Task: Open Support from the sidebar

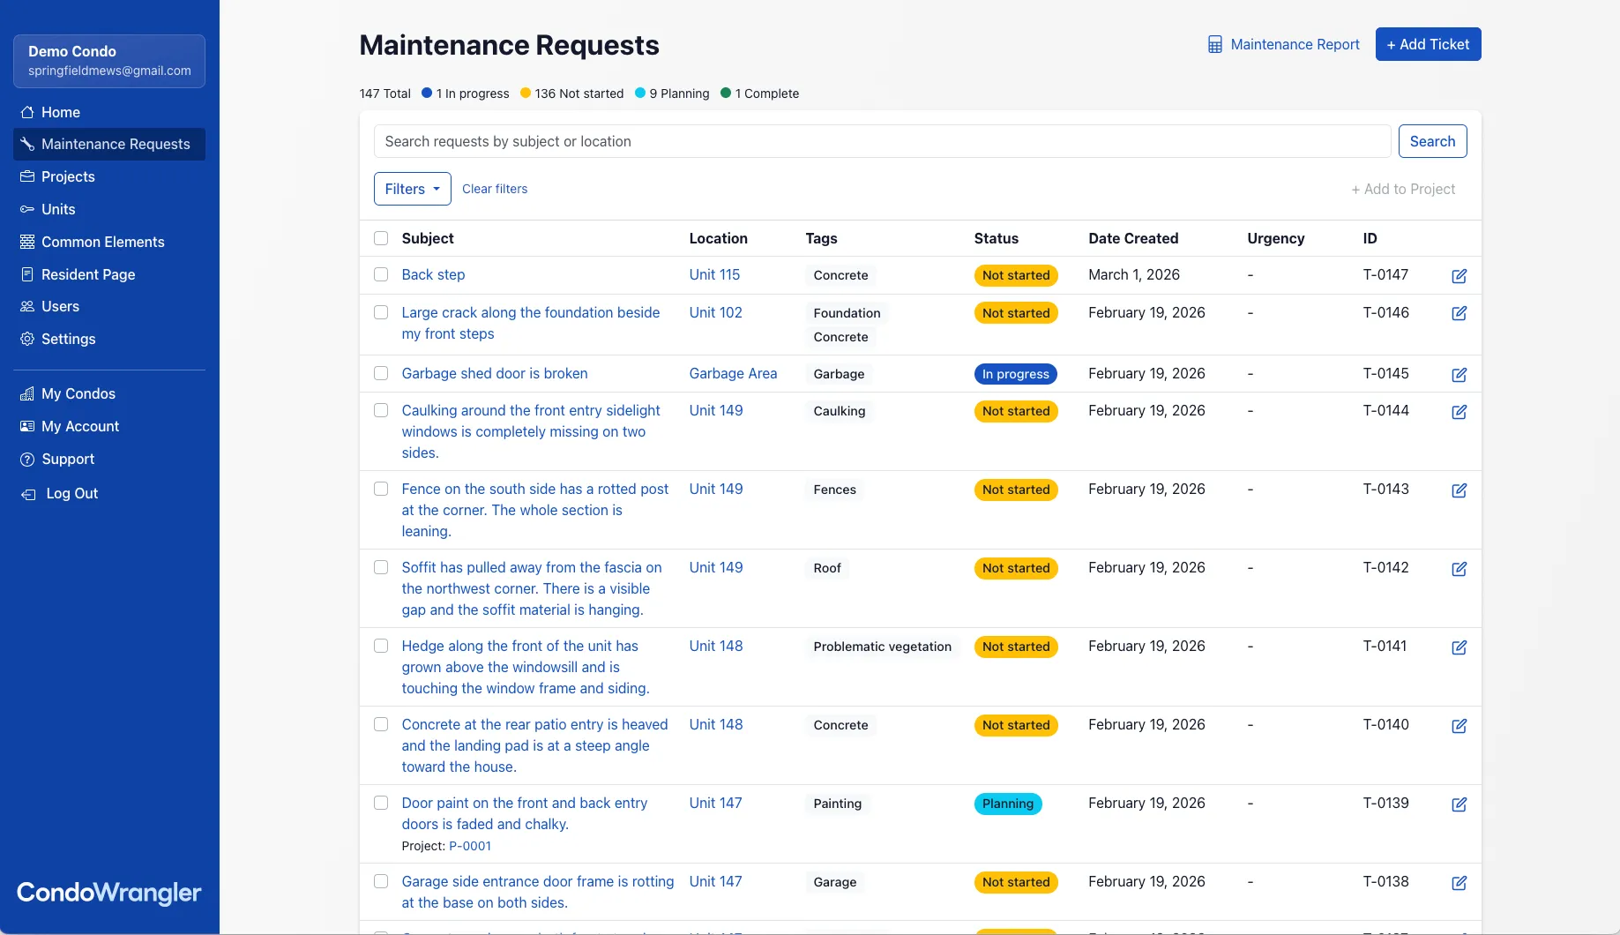Action: pyautogui.click(x=109, y=459)
